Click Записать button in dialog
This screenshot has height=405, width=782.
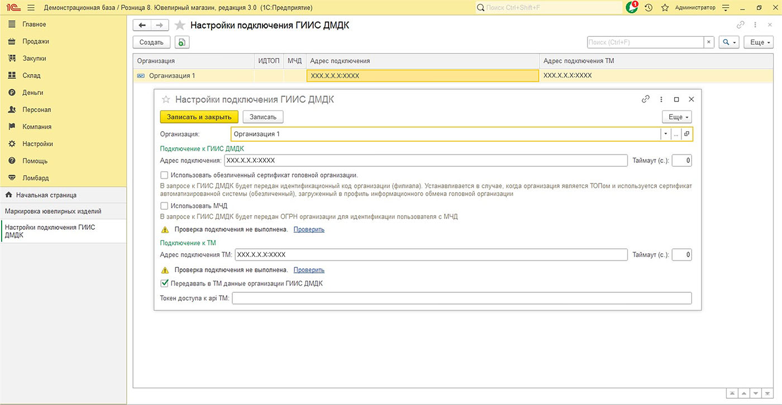click(263, 117)
